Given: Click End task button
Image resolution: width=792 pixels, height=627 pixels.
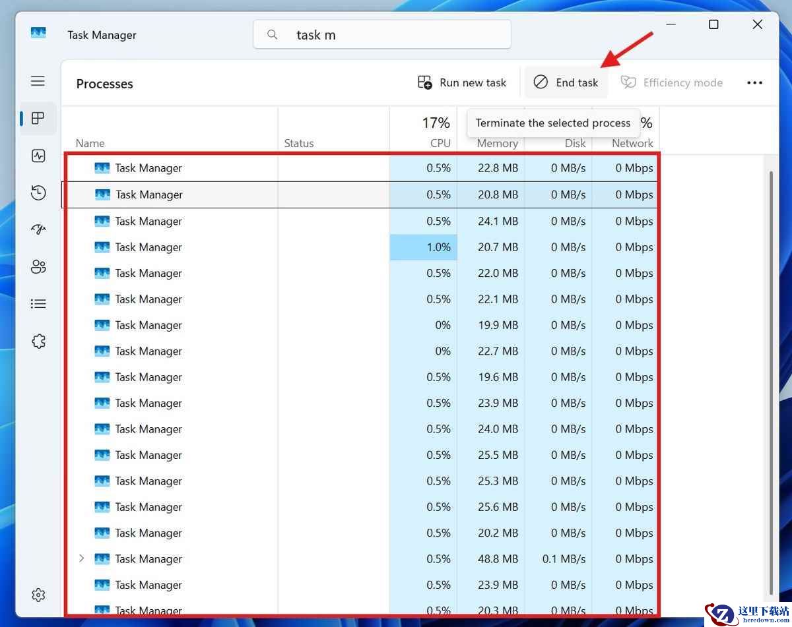Looking at the screenshot, I should pyautogui.click(x=566, y=83).
